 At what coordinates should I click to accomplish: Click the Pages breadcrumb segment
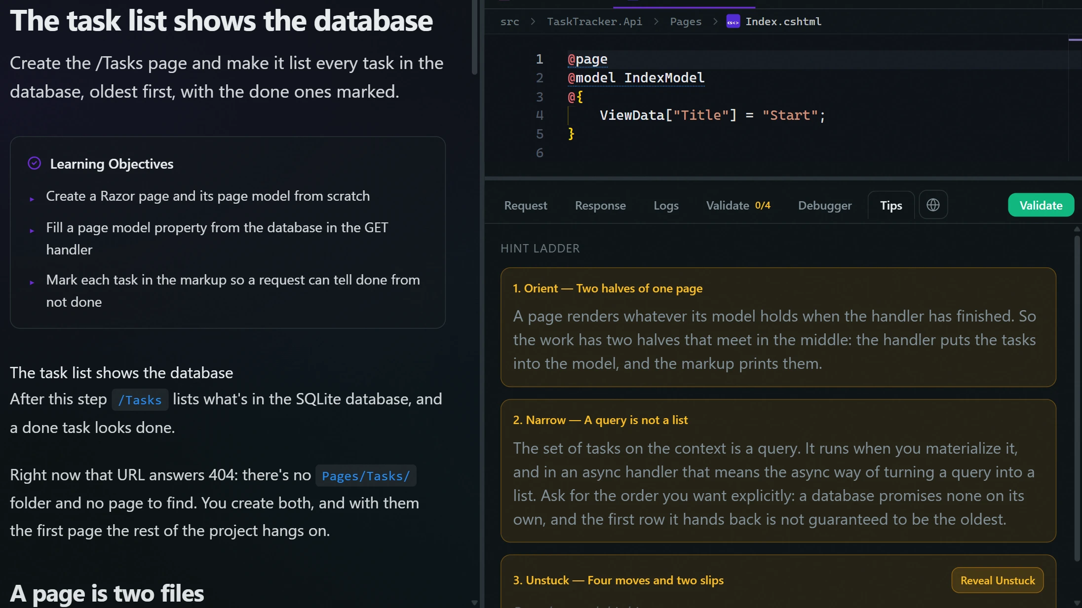tap(686, 22)
